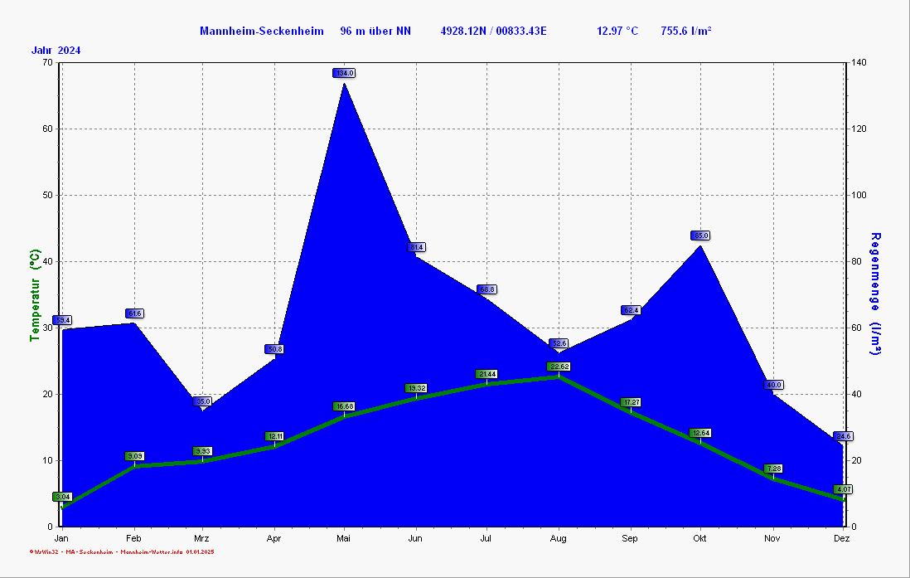Select the 40.0 rainfall label in November

point(773,385)
